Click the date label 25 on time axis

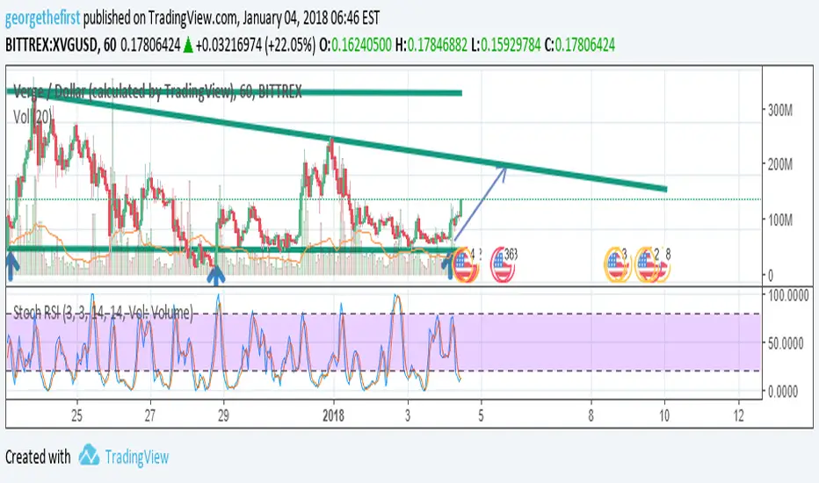[76, 415]
